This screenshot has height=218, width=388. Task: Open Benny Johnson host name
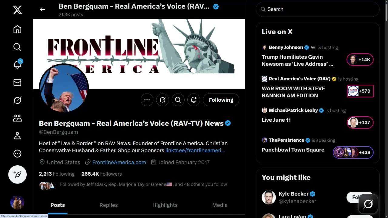coord(286,47)
